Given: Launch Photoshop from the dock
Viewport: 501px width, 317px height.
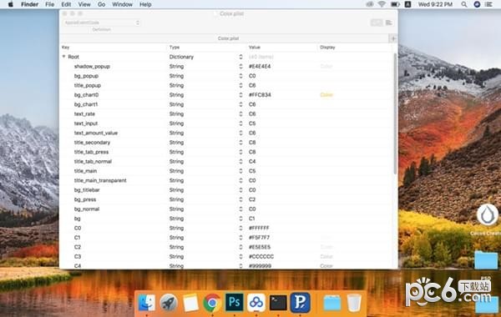Looking at the screenshot, I should [234, 302].
